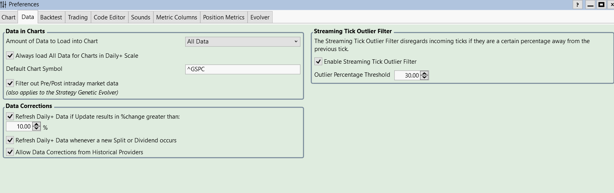Toggle Always load All Data checkbox
The image size is (614, 193).
tap(10, 56)
